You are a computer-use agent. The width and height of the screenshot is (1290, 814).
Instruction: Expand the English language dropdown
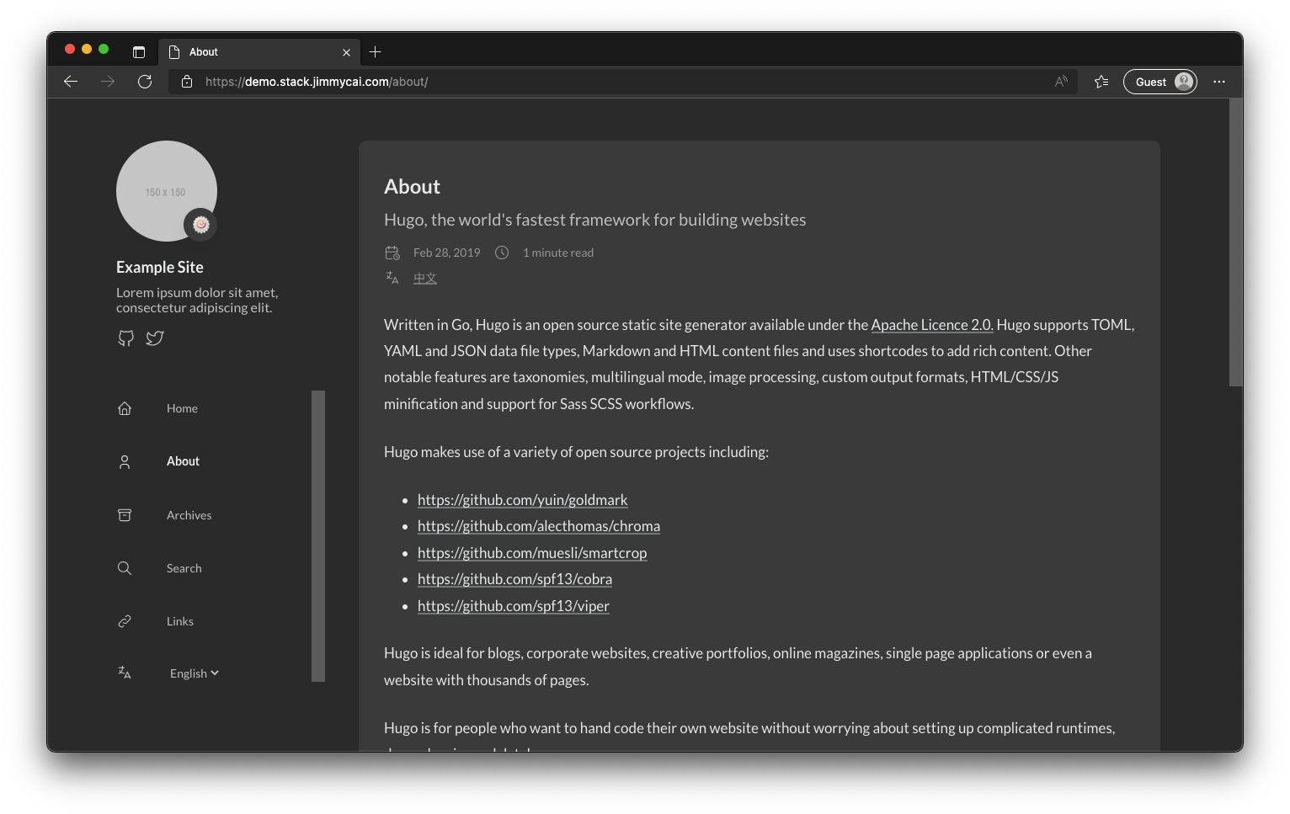click(x=193, y=673)
